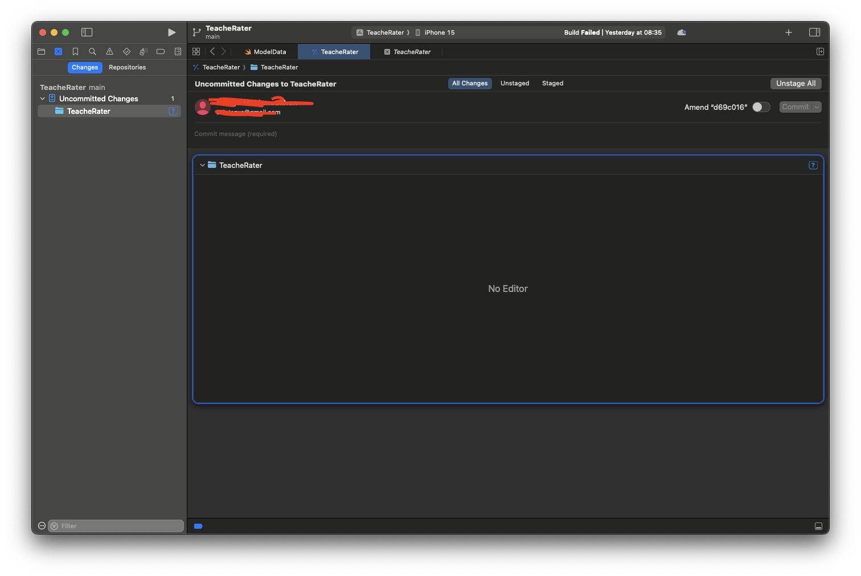Select the Uncommitted Changes row
The width and height of the screenshot is (861, 576).
click(x=109, y=98)
